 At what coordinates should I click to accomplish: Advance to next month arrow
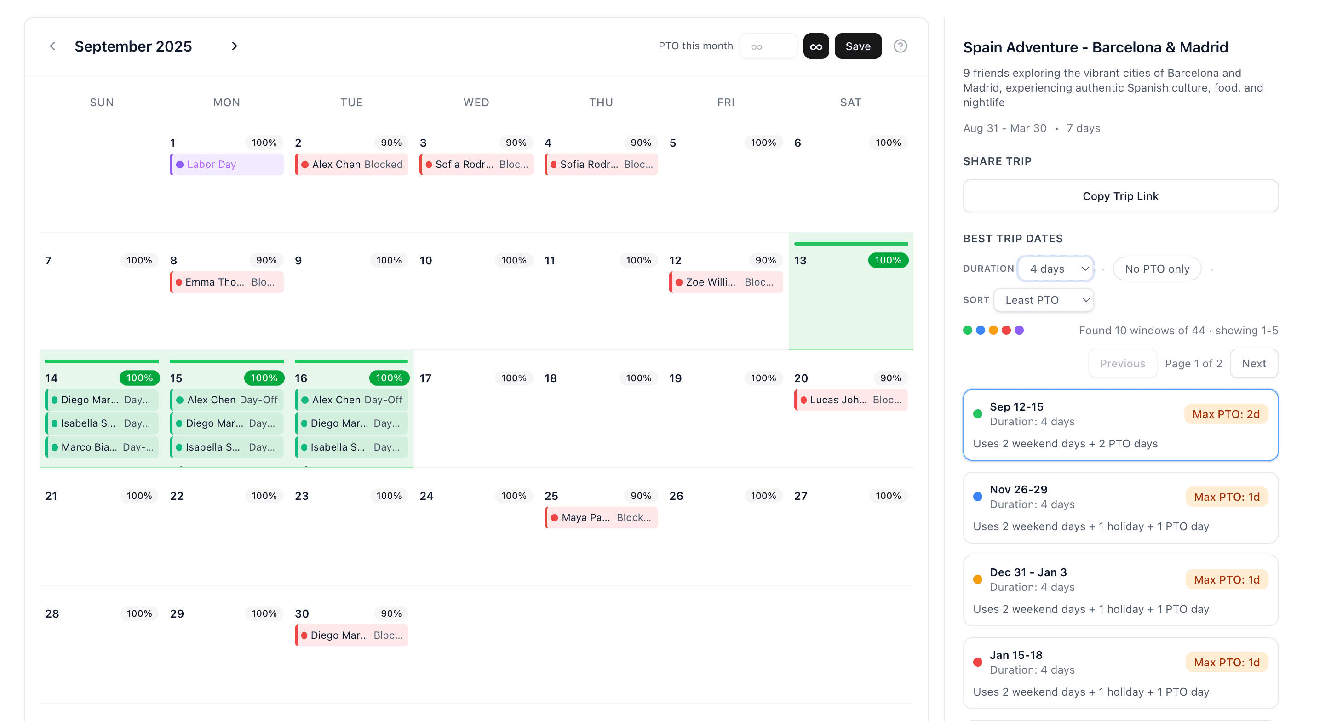pos(234,46)
